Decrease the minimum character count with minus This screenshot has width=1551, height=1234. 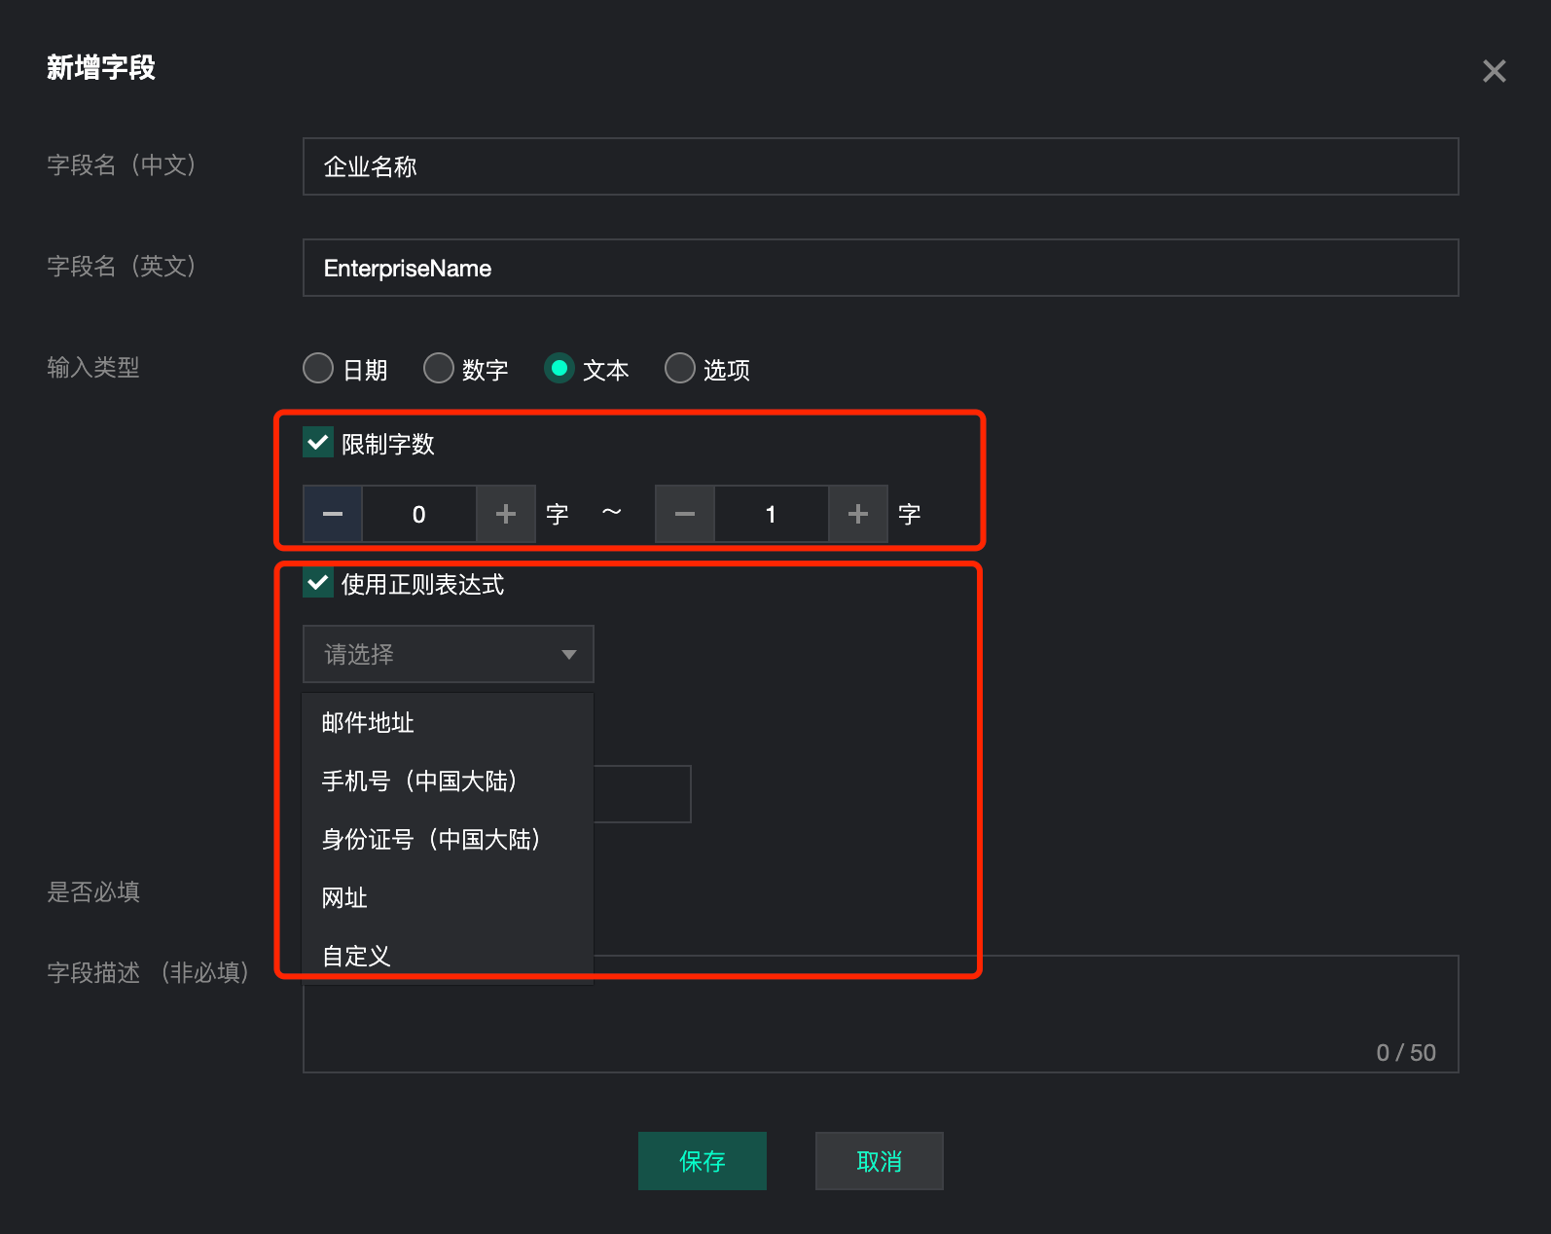click(x=333, y=514)
